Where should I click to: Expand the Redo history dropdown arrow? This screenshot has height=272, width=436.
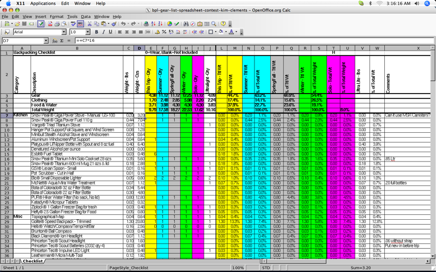(x=138, y=24)
